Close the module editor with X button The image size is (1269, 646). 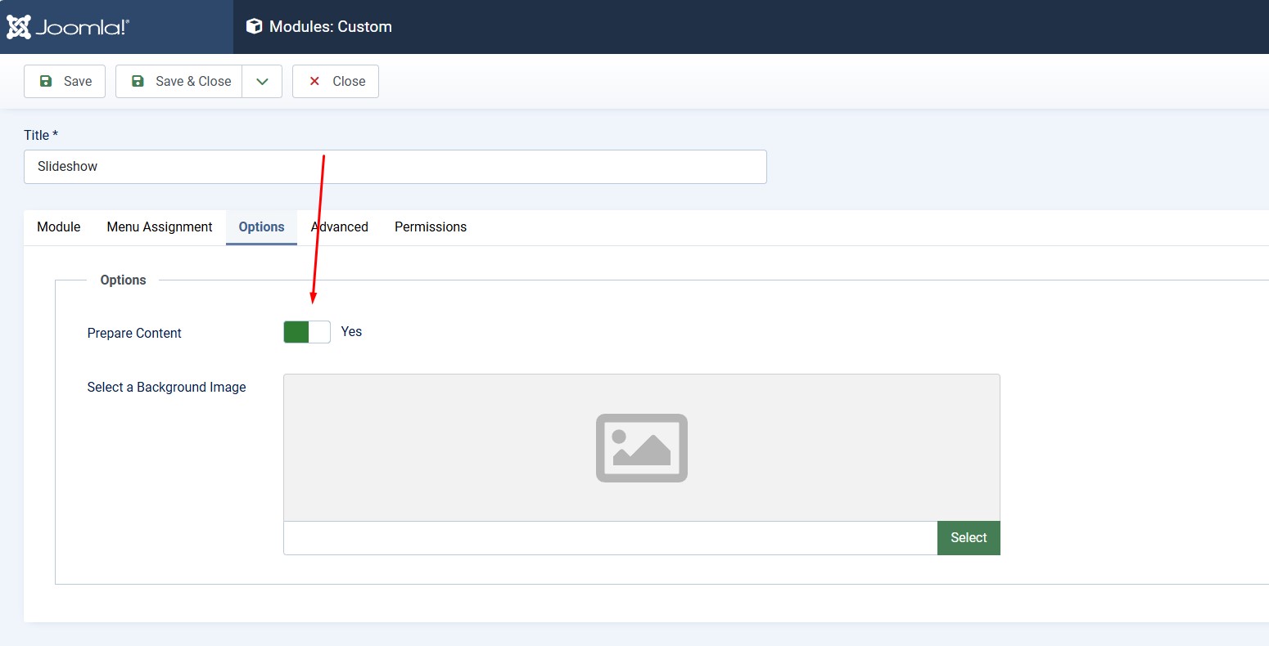click(336, 81)
